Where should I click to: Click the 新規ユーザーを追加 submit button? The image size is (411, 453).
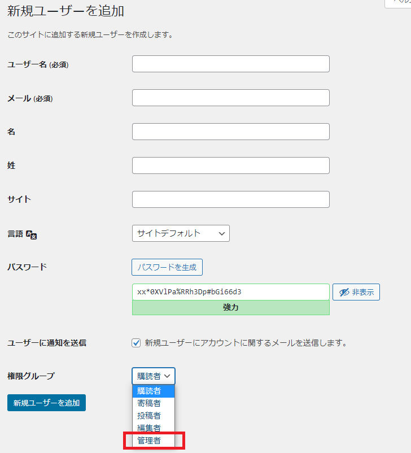(x=46, y=403)
